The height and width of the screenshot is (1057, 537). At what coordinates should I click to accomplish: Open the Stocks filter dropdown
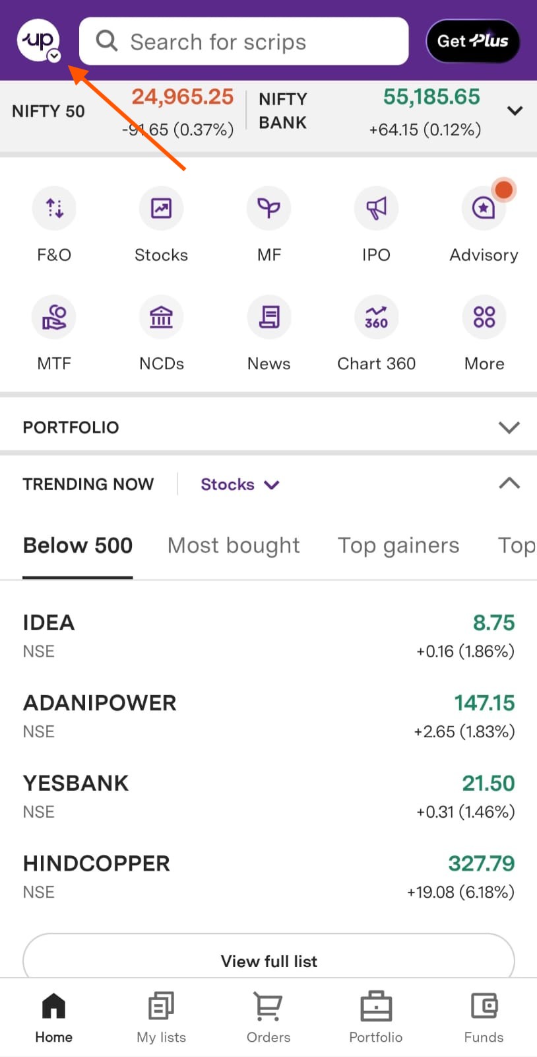click(239, 484)
